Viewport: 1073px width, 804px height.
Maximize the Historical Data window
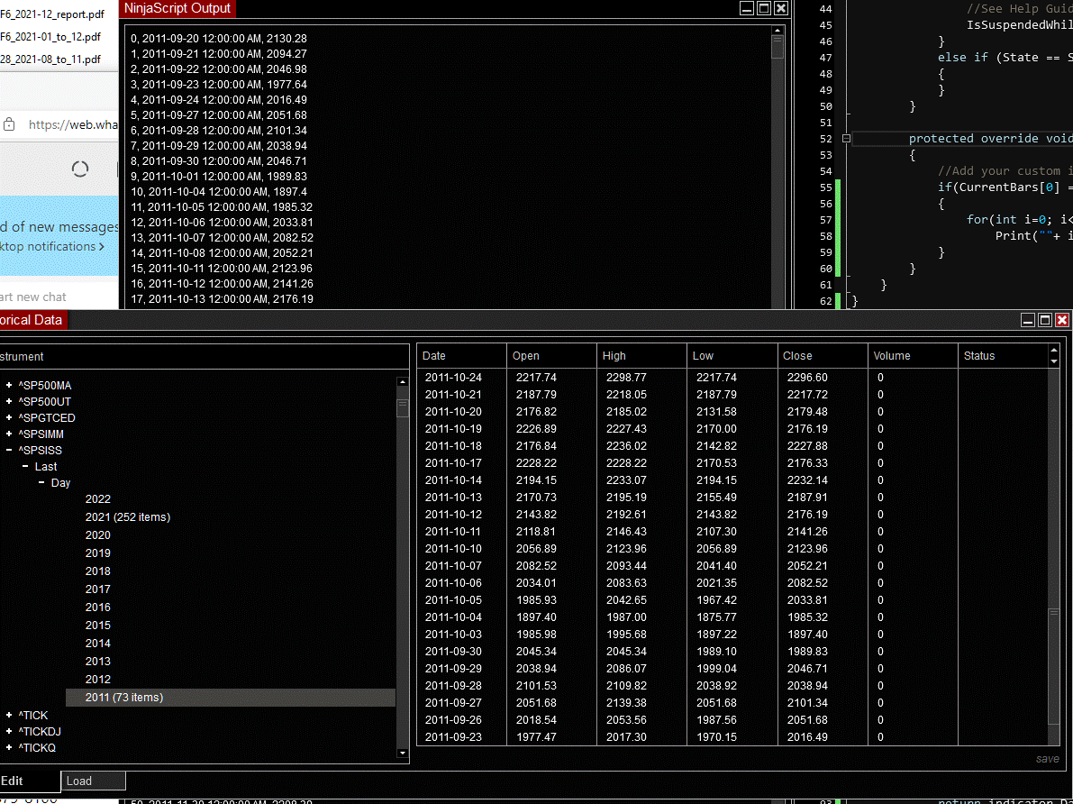pyautogui.click(x=1045, y=320)
